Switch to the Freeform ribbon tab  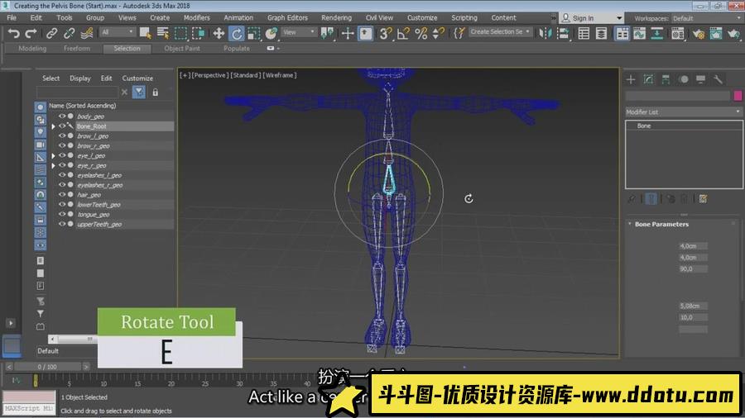pyautogui.click(x=76, y=49)
